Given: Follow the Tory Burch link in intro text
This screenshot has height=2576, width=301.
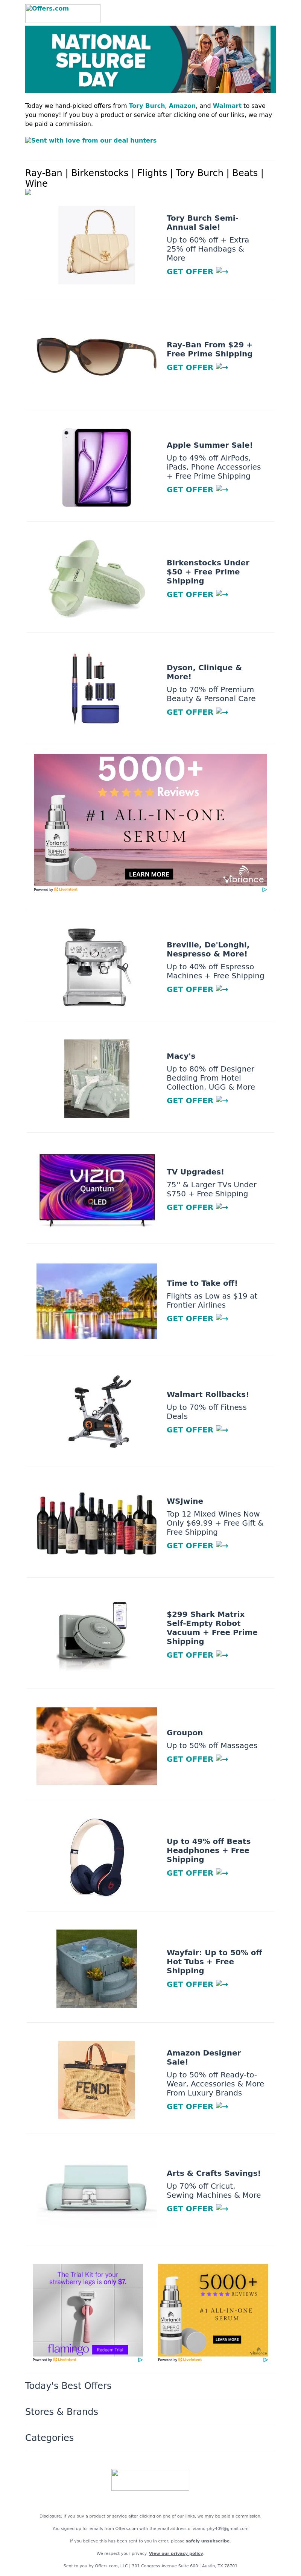Looking at the screenshot, I should pyautogui.click(x=146, y=105).
